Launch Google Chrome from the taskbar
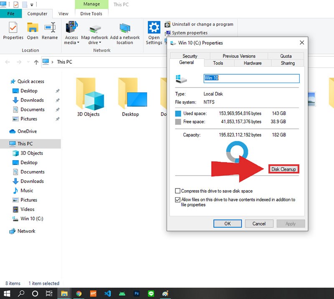Image resolution: width=334 pixels, height=299 pixels. tap(79, 294)
